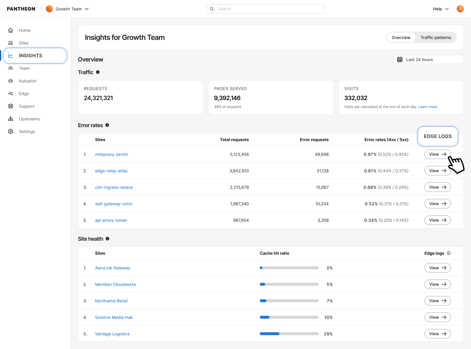The image size is (471, 349).
Task: Open the Last 24 hours date picker
Action: pyautogui.click(x=429, y=59)
